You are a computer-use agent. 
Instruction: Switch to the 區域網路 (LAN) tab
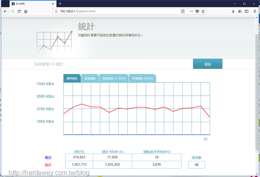[x=90, y=78]
